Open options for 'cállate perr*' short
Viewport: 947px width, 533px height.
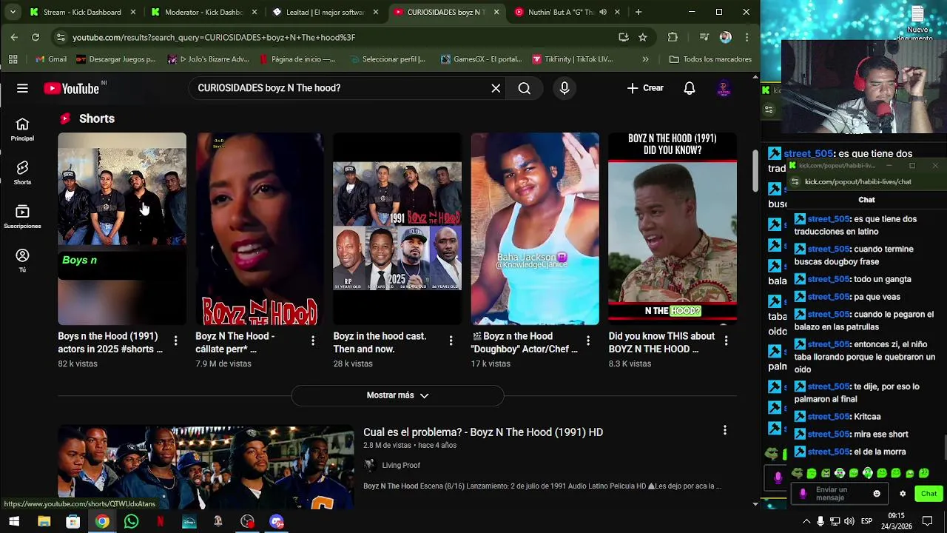click(313, 341)
